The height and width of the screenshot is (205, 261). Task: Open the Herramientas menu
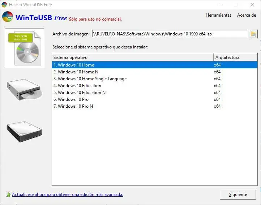pyautogui.click(x=218, y=15)
